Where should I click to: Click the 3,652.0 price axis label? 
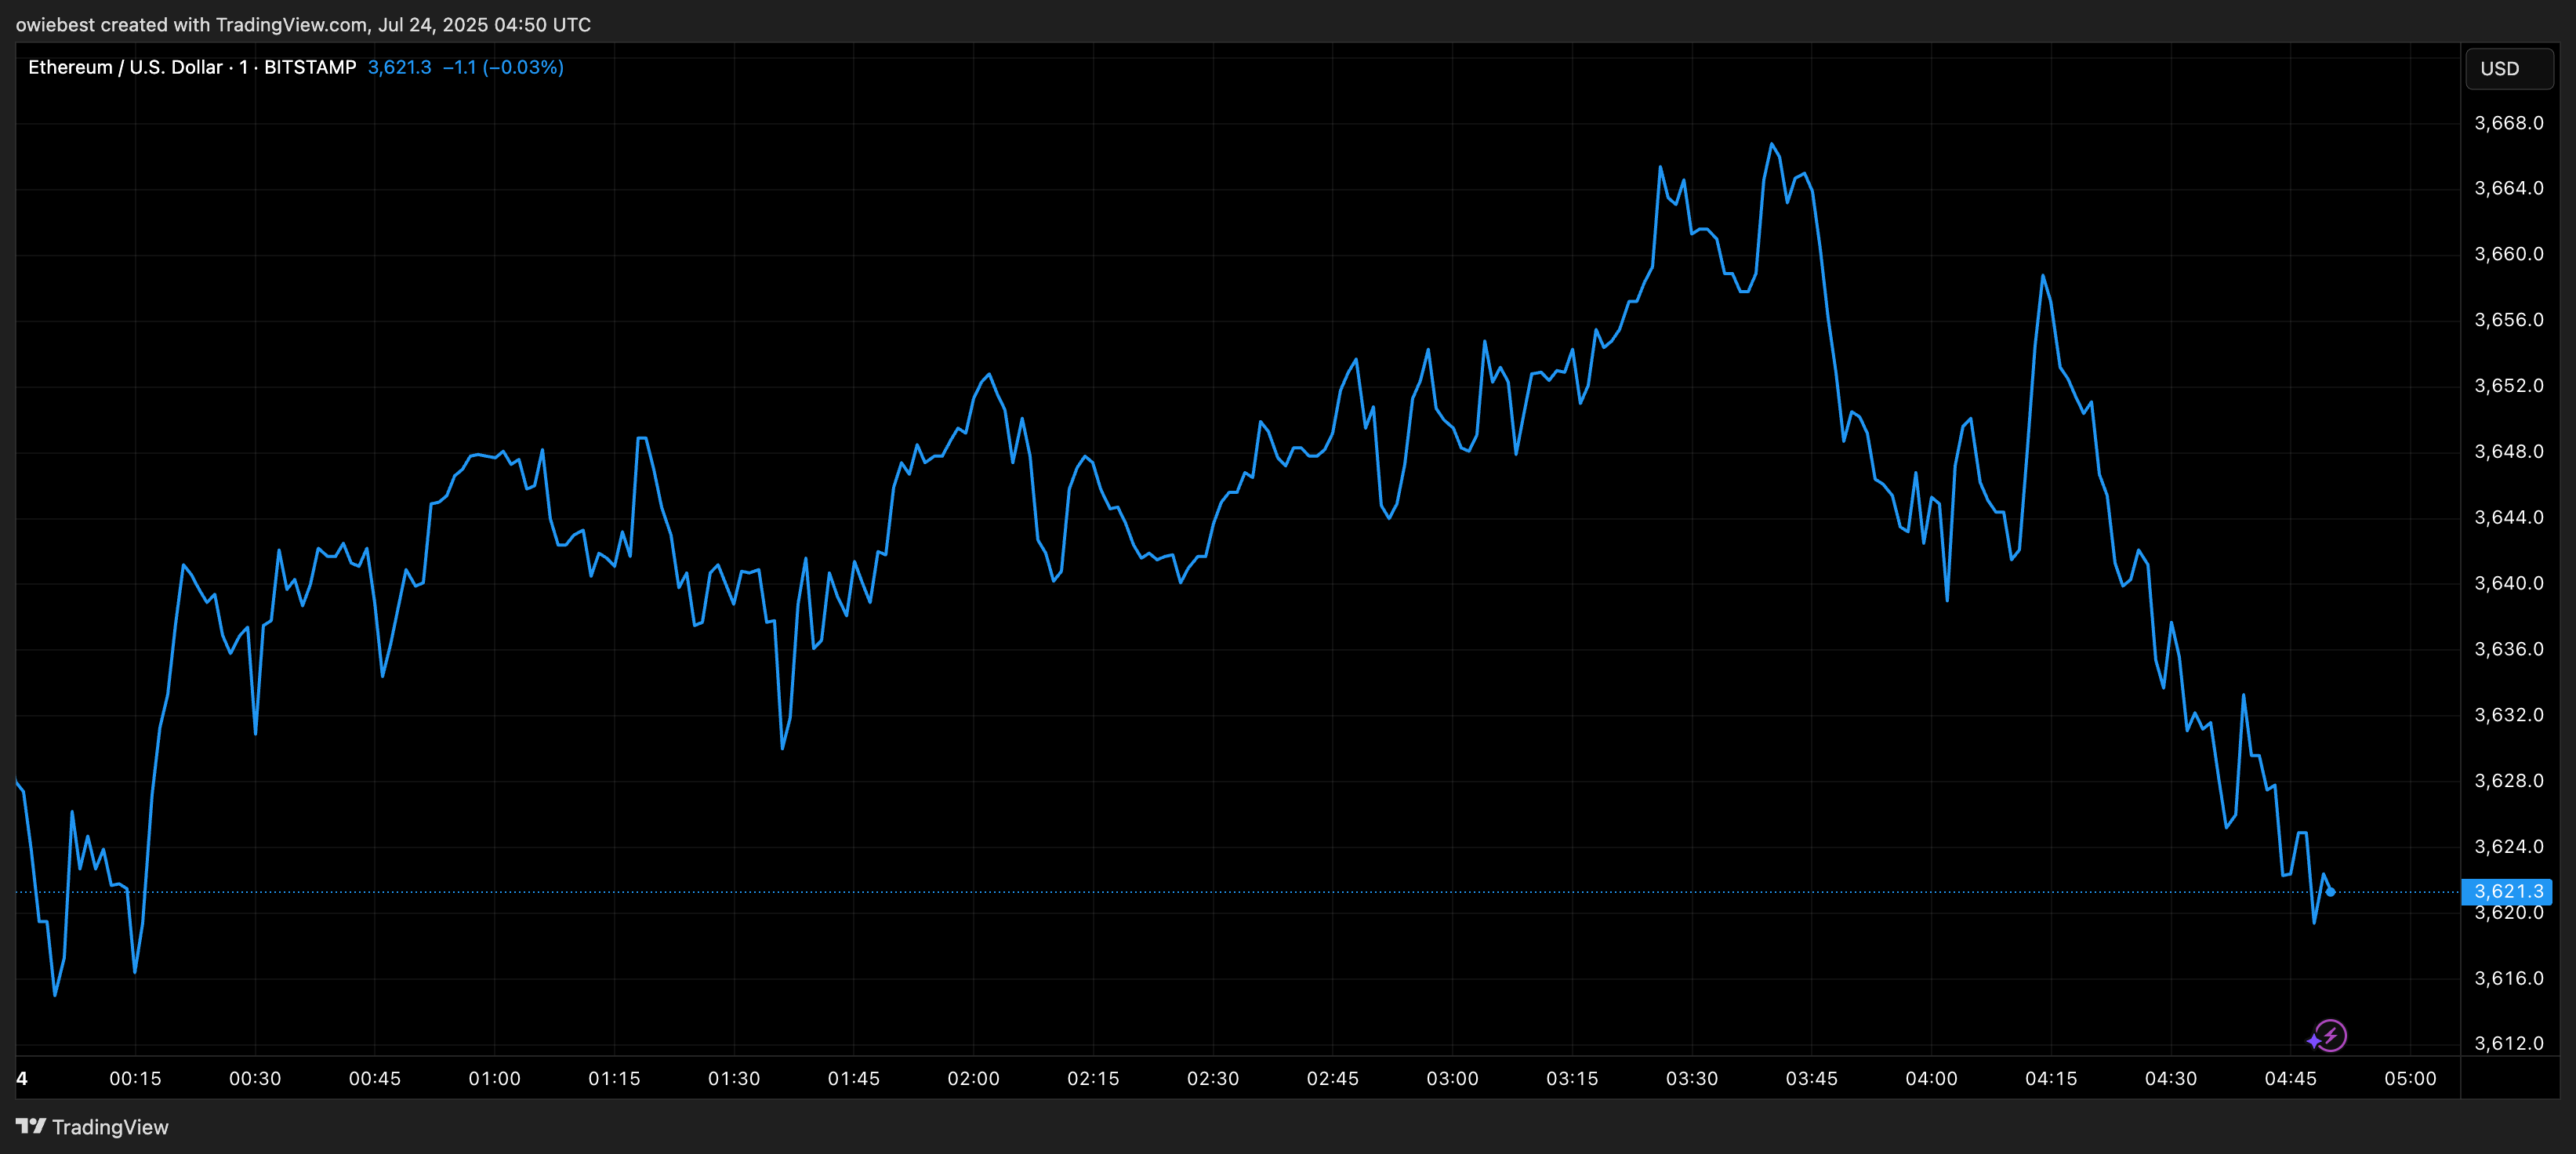point(2508,386)
